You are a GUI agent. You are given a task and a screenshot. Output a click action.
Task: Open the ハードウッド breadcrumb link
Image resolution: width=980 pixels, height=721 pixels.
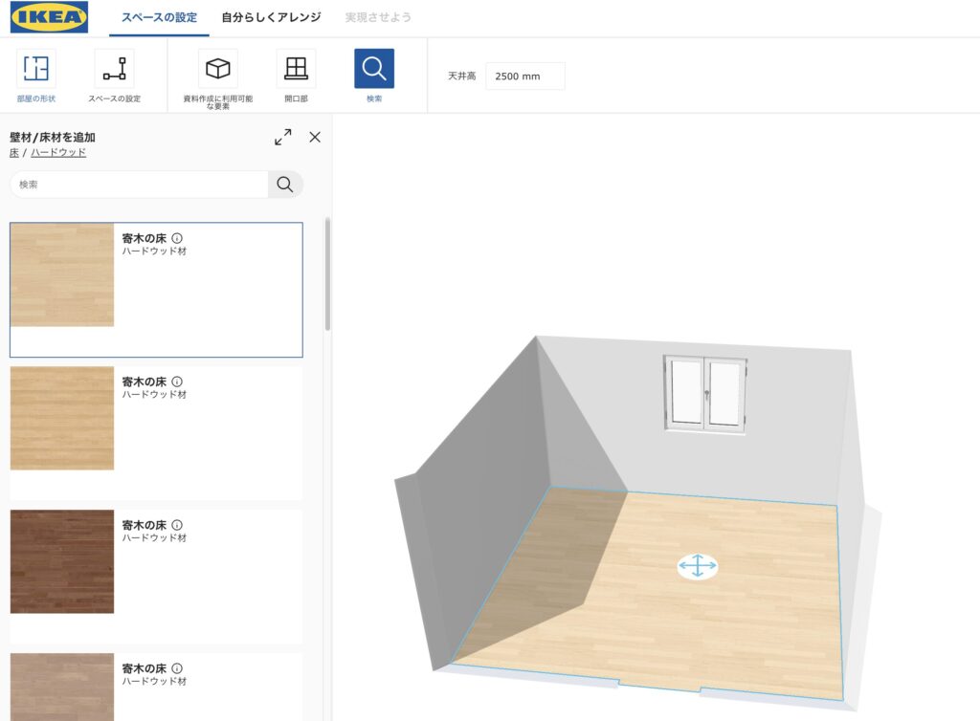coord(58,152)
